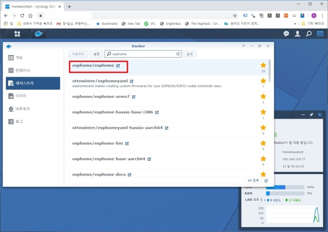Select the 컨테이너 container tab
328x232 pixels.
pyautogui.click(x=33, y=70)
